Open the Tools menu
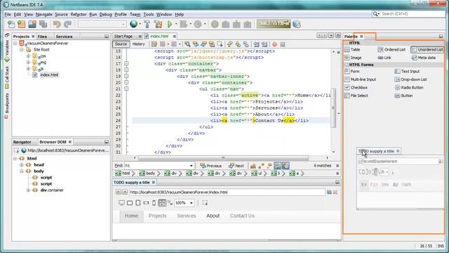The width and height of the screenshot is (449, 253). [x=148, y=14]
